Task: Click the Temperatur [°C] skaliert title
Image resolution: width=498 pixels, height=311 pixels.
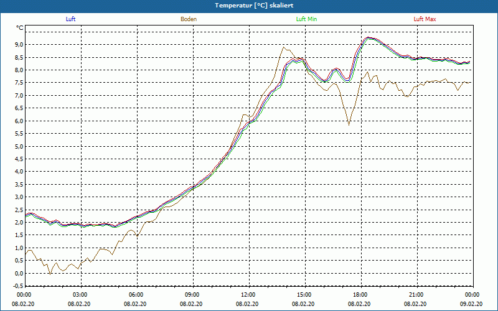Action: 254,6
